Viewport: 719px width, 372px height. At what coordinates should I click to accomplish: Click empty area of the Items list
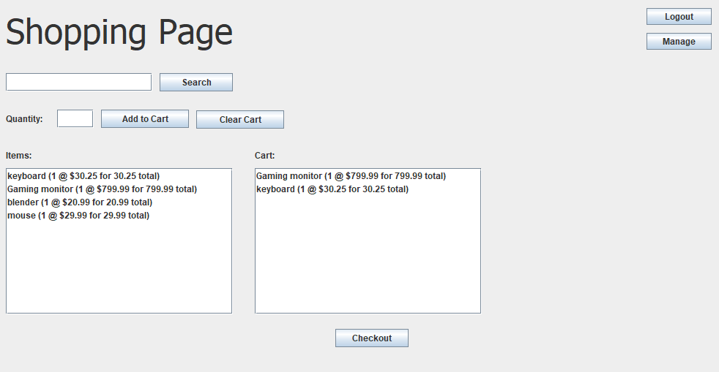(119, 270)
